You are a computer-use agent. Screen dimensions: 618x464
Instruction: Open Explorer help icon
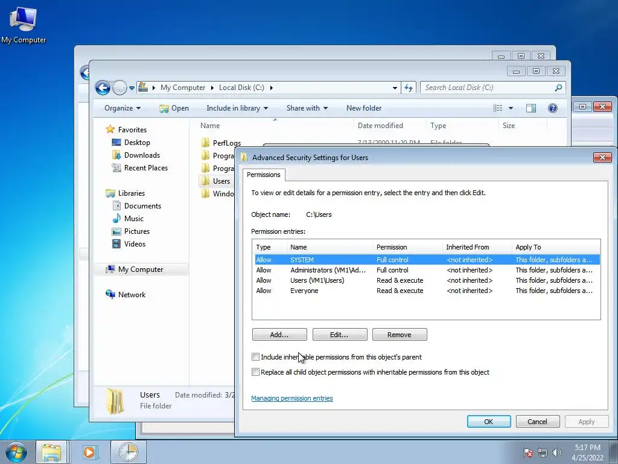[x=553, y=108]
